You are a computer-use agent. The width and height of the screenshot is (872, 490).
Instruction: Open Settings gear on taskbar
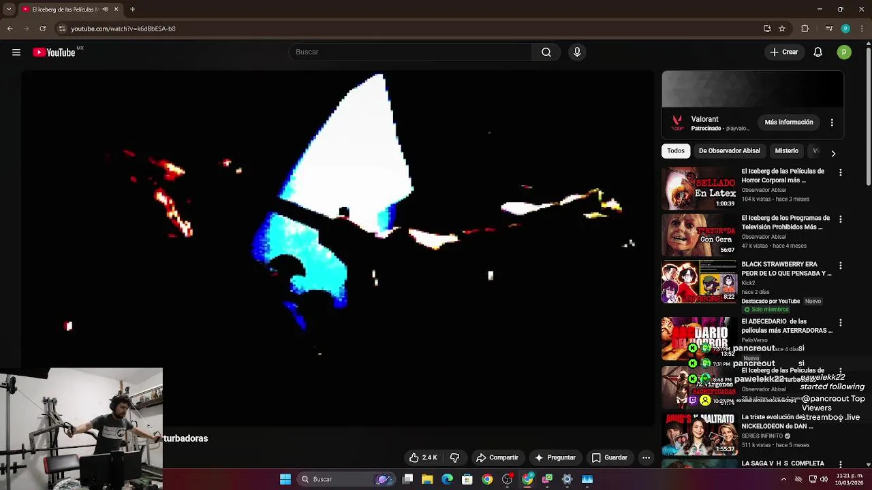coord(567,479)
